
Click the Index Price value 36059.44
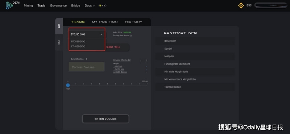tap(127, 32)
